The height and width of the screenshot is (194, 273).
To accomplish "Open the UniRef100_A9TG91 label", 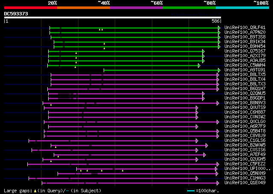I will (x=245, y=70).
